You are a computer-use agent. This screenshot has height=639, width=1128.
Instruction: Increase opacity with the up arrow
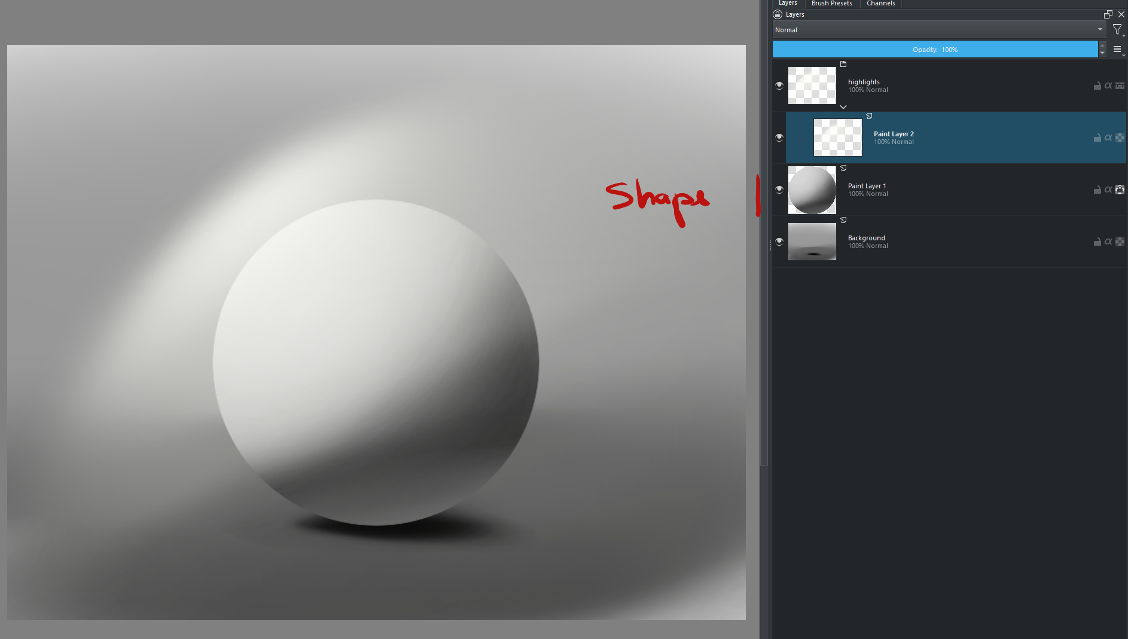[x=1102, y=45]
